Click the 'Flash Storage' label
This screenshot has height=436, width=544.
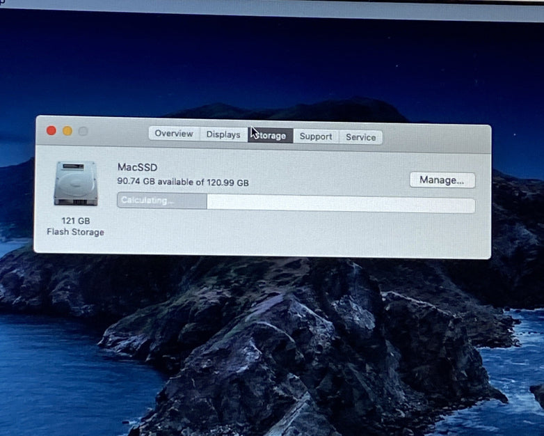pyautogui.click(x=75, y=232)
